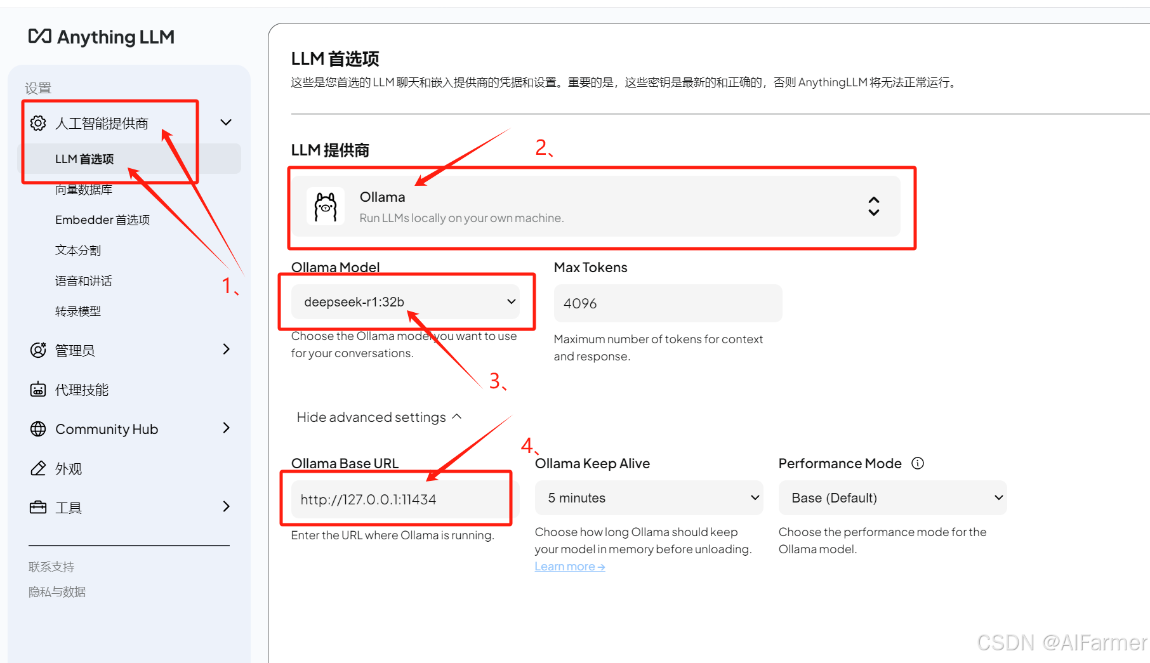Click the Ollama Model label

click(335, 267)
